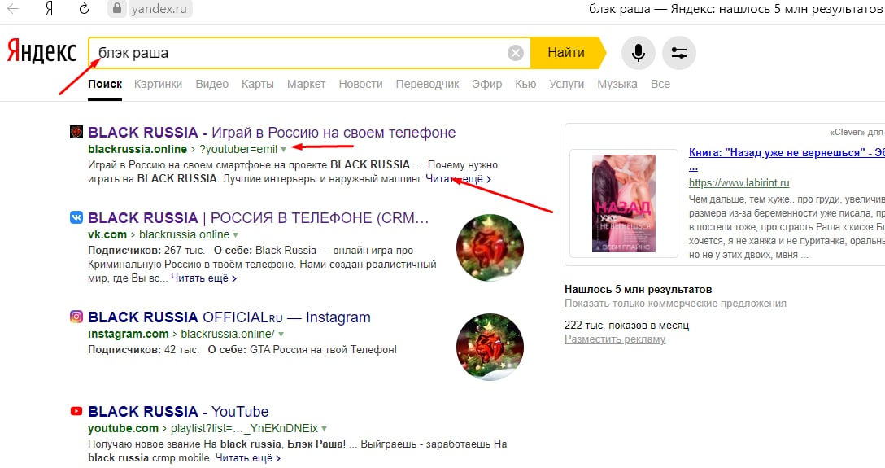Go back with the browser back arrow

(x=13, y=8)
